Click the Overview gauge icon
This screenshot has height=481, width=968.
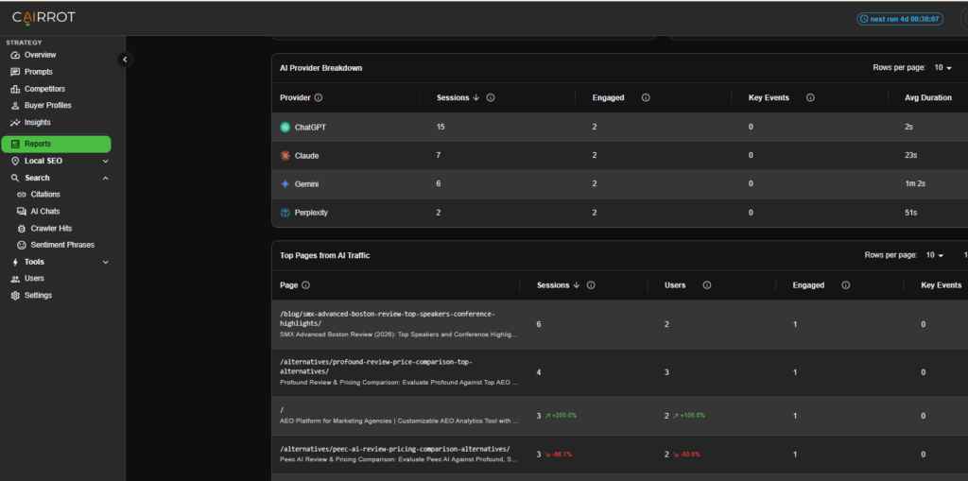point(15,55)
